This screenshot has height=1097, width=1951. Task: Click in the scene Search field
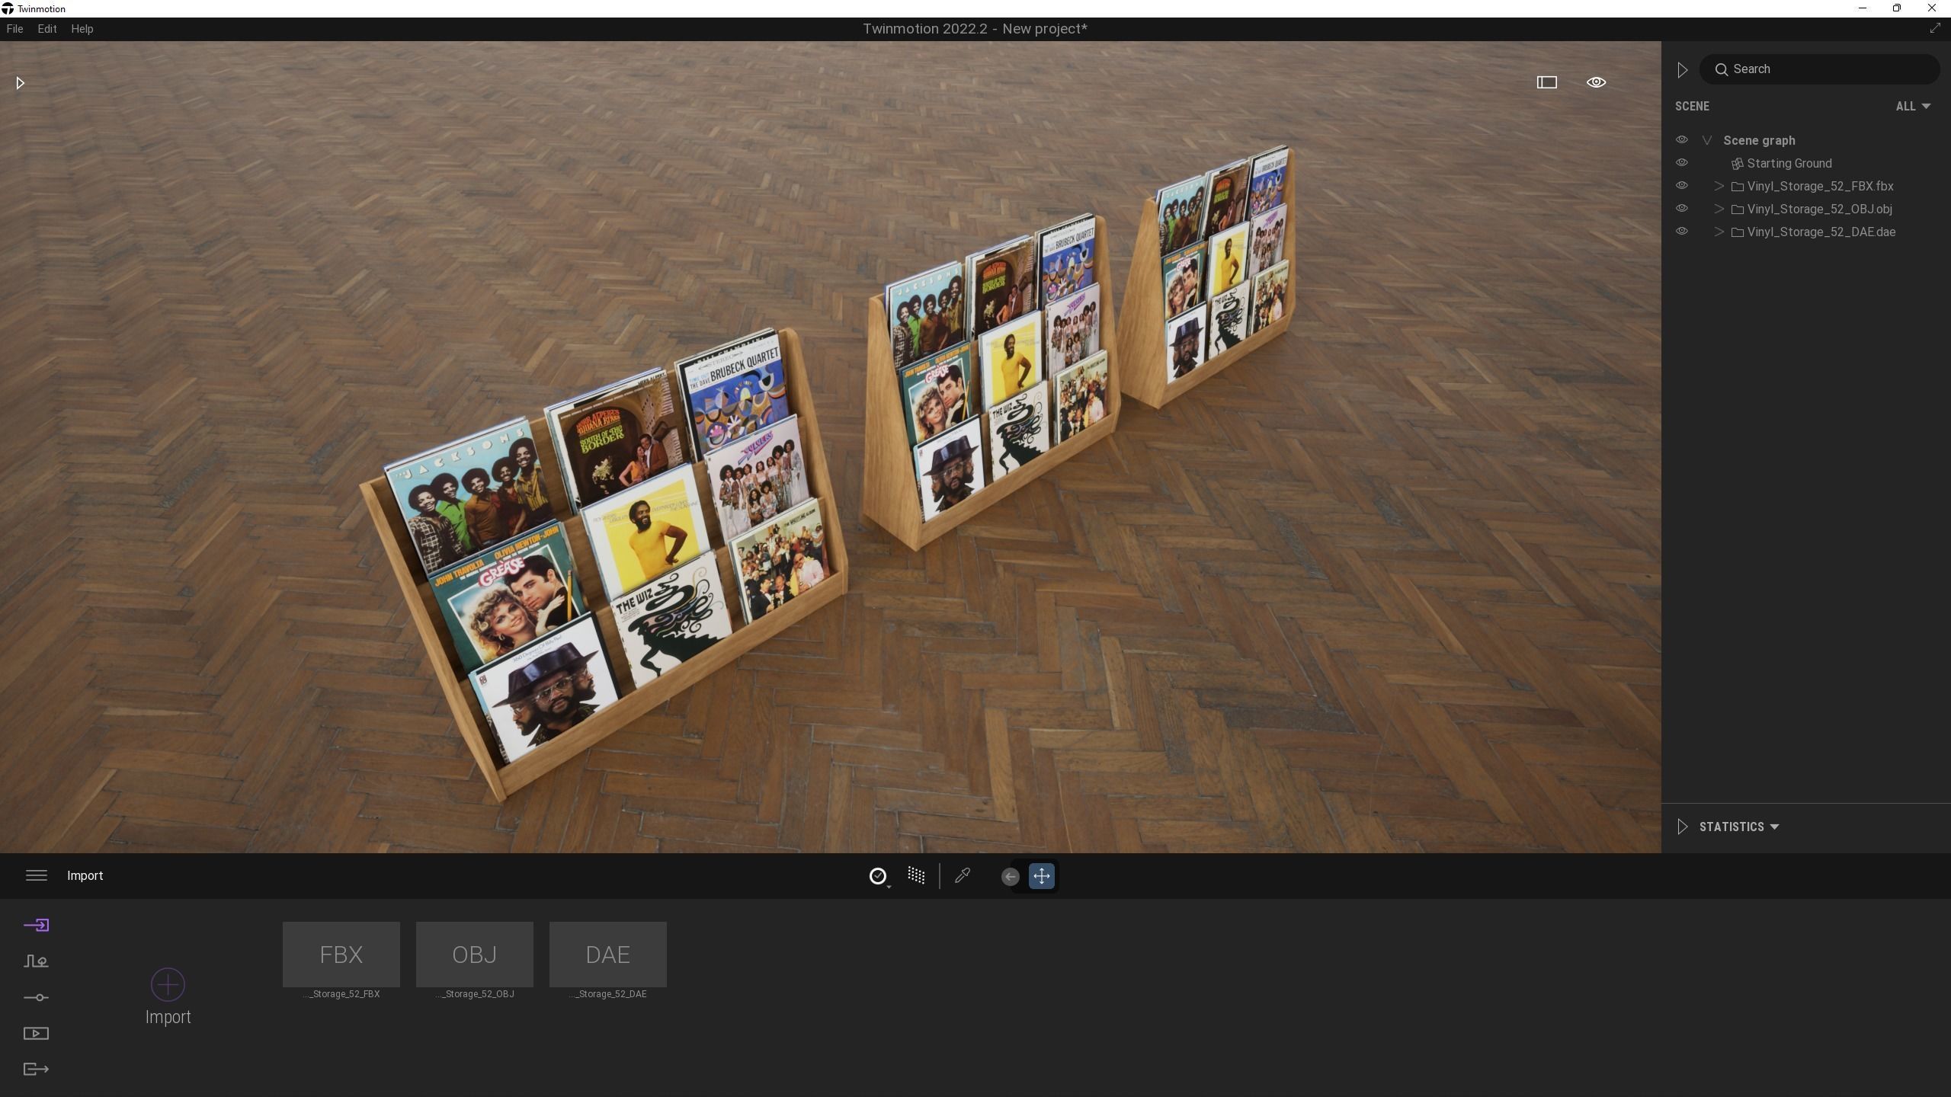point(1819,69)
